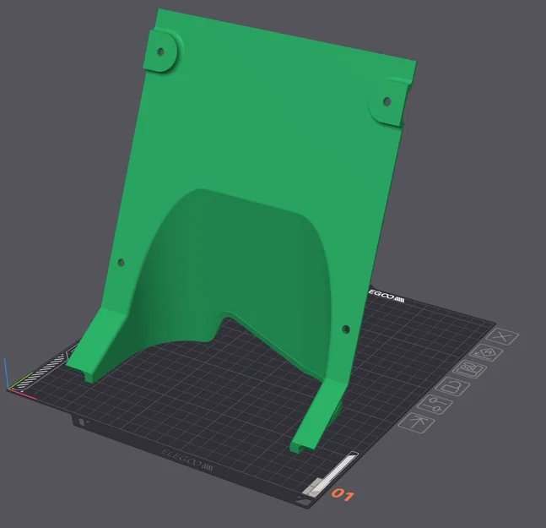
Task: Auto-orient objects on this plate
Action: [486, 352]
